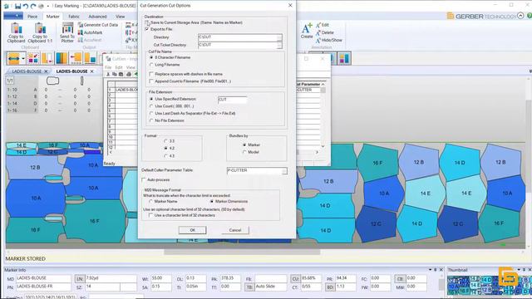Select 8 Character Filename radio button
The image size is (532, 299).
[x=151, y=57]
